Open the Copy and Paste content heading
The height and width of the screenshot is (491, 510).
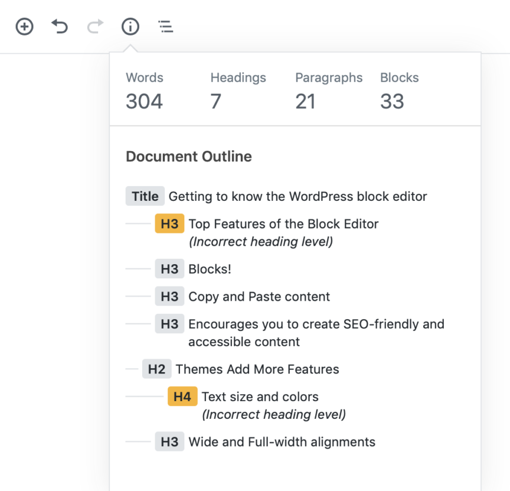pos(259,297)
